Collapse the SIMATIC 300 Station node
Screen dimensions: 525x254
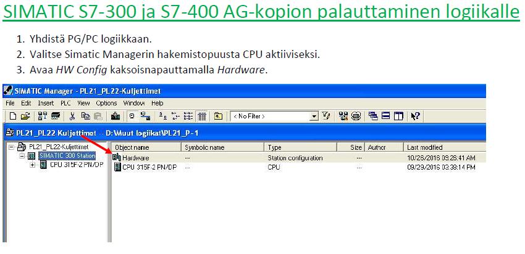tap(22, 156)
